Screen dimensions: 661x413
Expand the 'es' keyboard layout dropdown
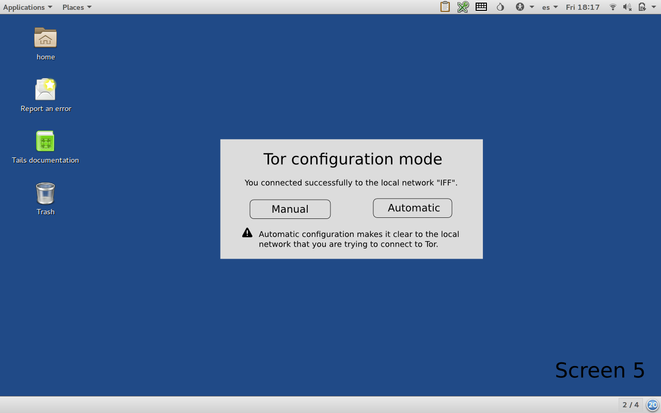click(549, 7)
